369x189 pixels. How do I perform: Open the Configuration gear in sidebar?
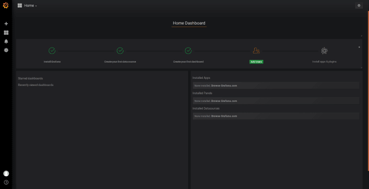[x=6, y=50]
